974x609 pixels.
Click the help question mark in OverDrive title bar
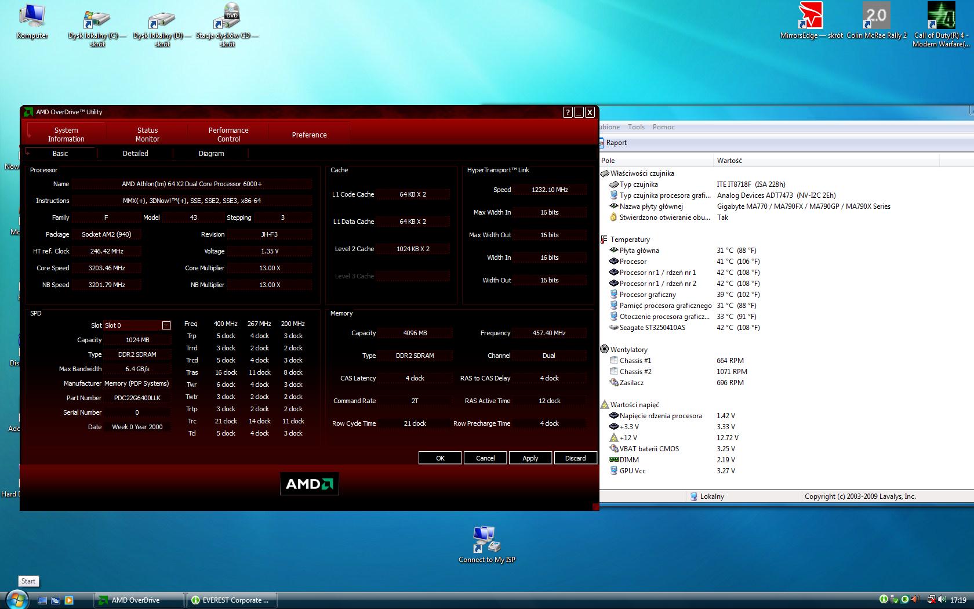pyautogui.click(x=568, y=113)
